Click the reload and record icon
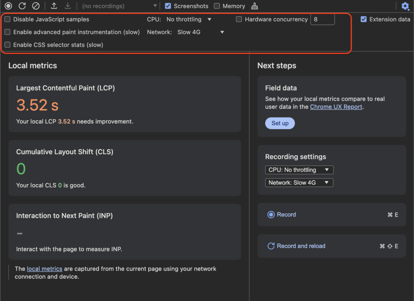This screenshot has width=414, height=301. (x=22, y=6)
